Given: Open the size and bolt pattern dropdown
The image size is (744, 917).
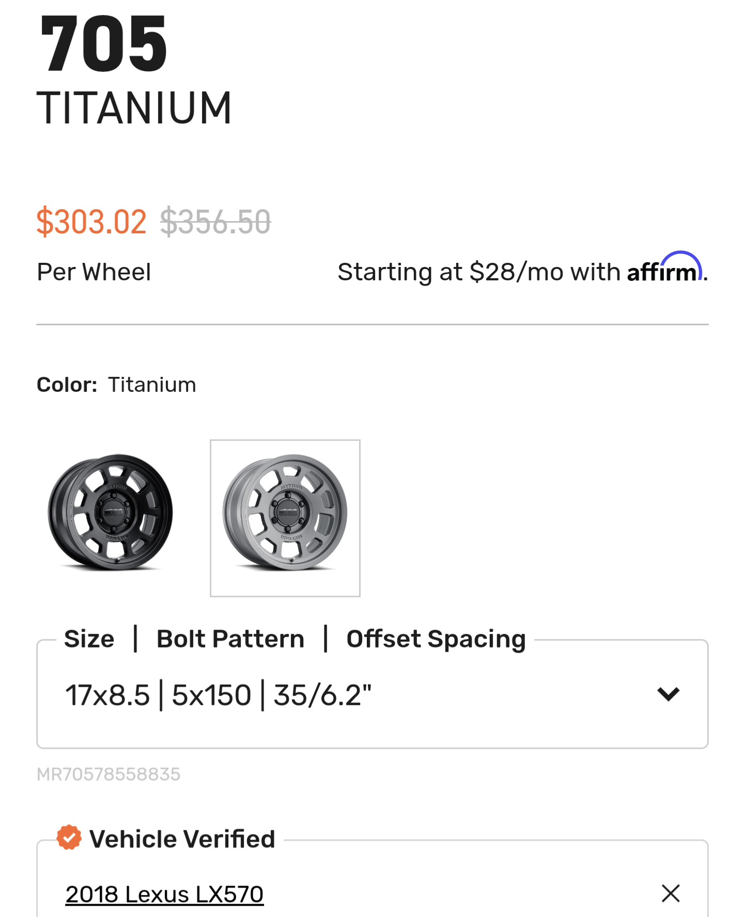Looking at the screenshot, I should pos(372,694).
